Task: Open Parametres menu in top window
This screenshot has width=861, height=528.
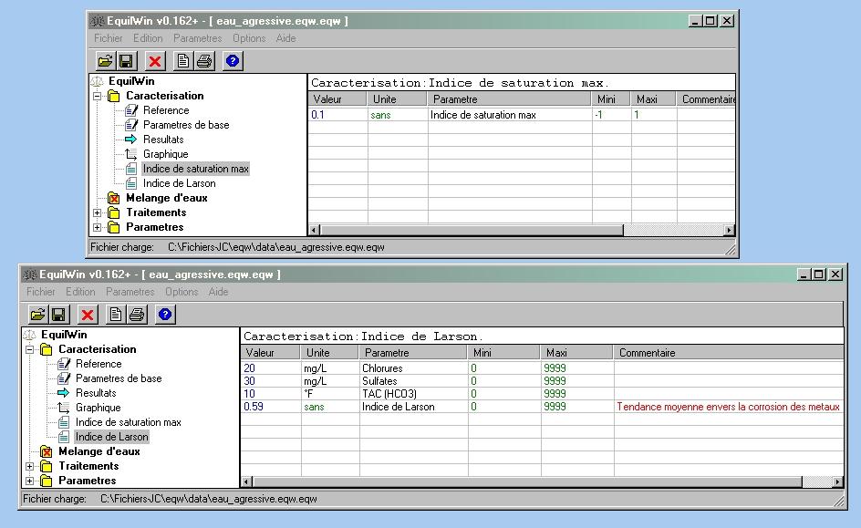Action: 198,38
